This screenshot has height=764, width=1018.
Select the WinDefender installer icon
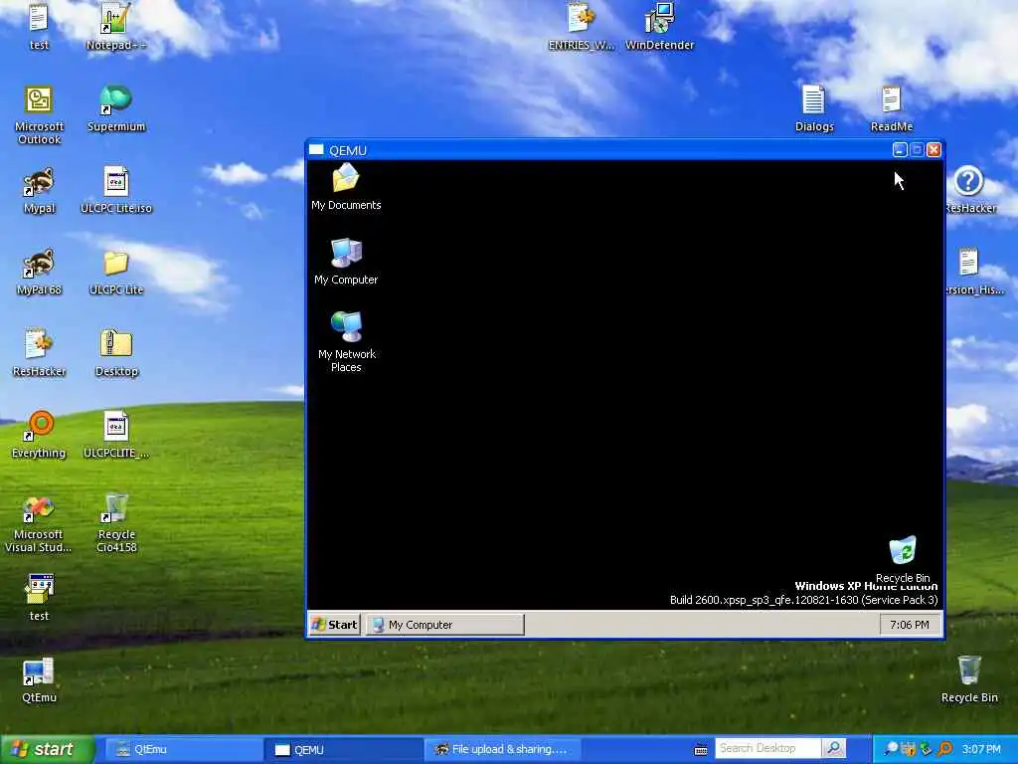660,27
